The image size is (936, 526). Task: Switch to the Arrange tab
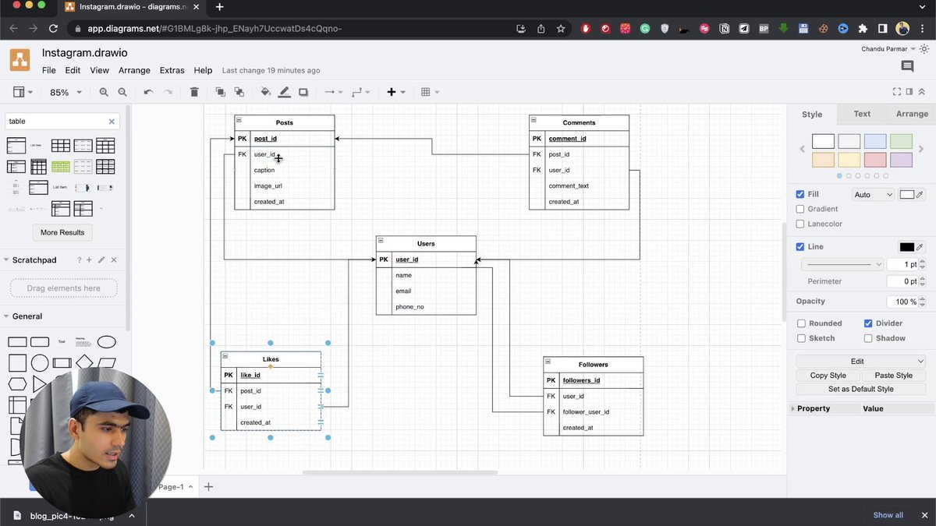pos(912,114)
